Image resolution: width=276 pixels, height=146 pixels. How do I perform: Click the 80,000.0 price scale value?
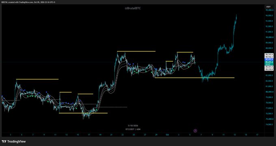point(270,92)
